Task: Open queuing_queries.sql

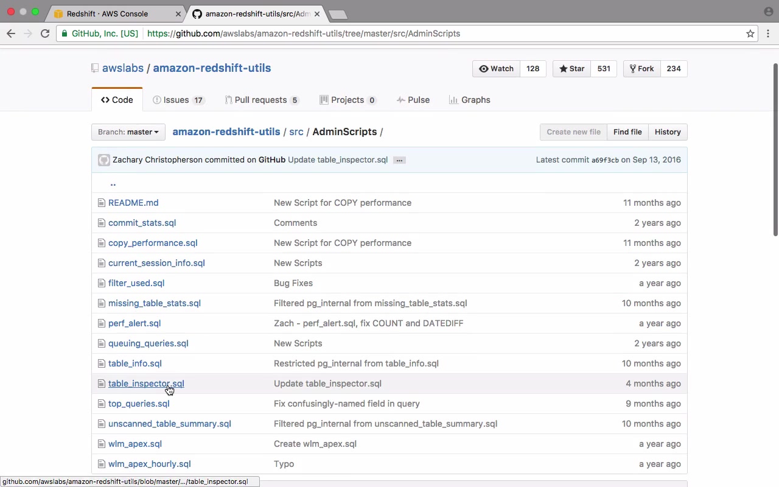Action: 148,343
